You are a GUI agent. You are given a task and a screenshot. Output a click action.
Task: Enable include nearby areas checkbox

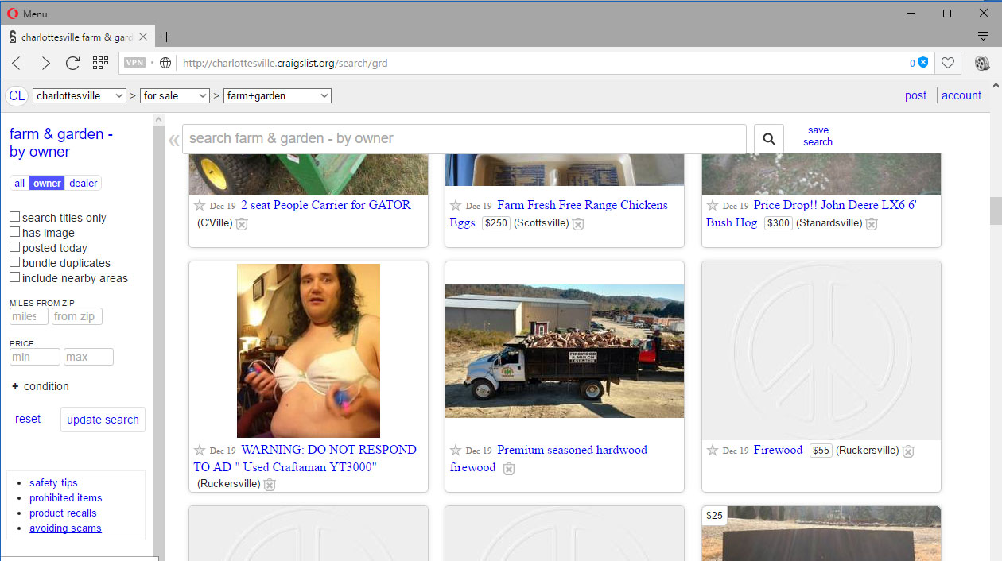click(15, 277)
